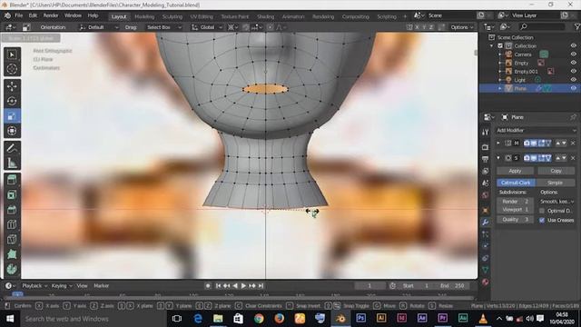
Task: Adjust the Render subdivisions value
Action: pyautogui.click(x=515, y=202)
